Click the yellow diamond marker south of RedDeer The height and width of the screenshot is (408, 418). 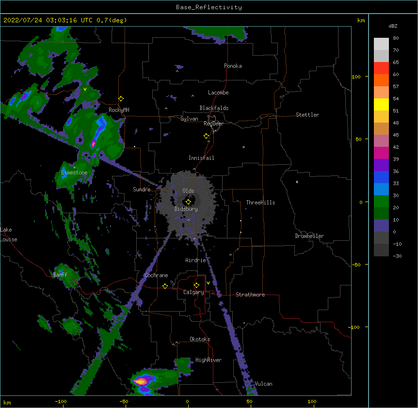207,136
